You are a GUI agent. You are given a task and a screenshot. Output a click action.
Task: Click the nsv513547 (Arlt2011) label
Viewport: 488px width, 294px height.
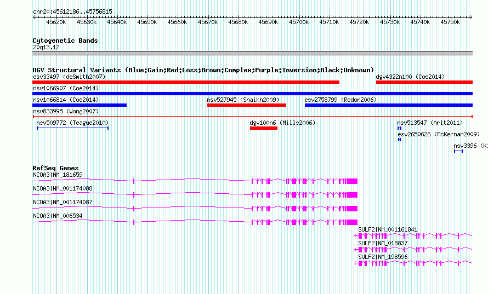pos(430,123)
